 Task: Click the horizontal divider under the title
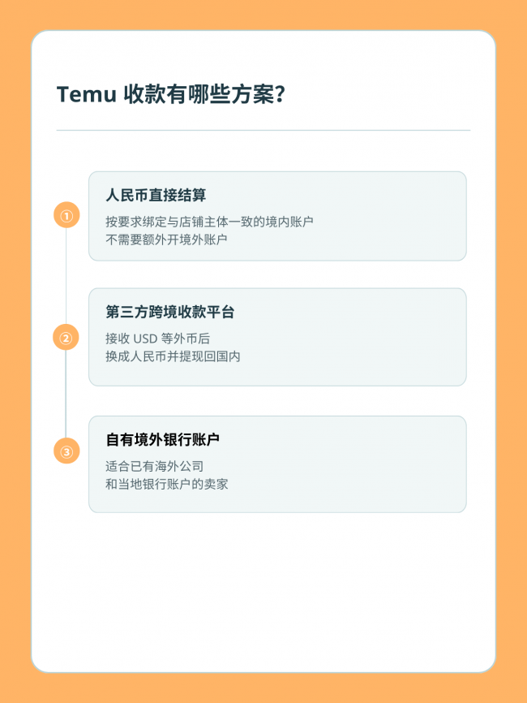pos(263,131)
